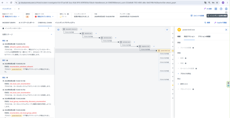This screenshot has height=118, width=230.
Task: Click the コメントを投稿 button
Action: tap(197, 16)
